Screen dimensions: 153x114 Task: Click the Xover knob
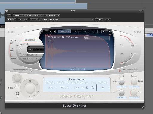[134, 92]
